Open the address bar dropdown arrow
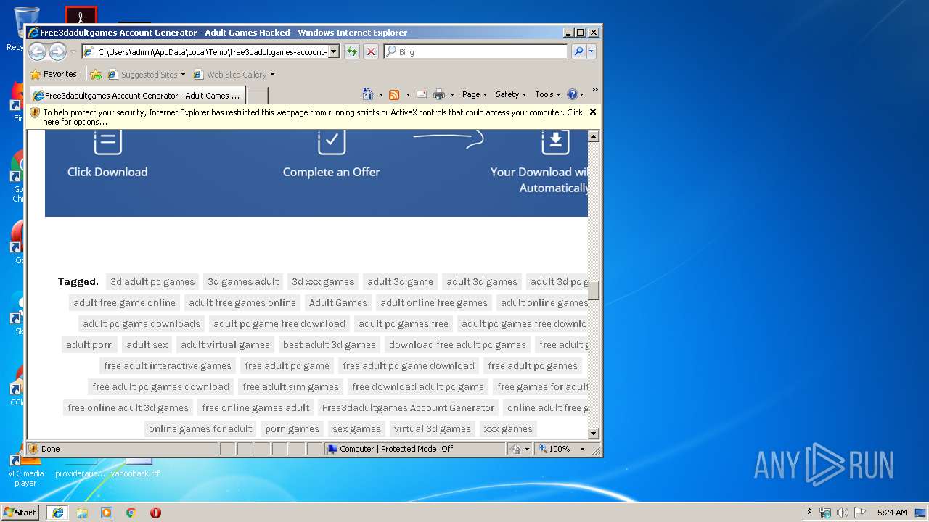The width and height of the screenshot is (929, 522). (x=334, y=51)
